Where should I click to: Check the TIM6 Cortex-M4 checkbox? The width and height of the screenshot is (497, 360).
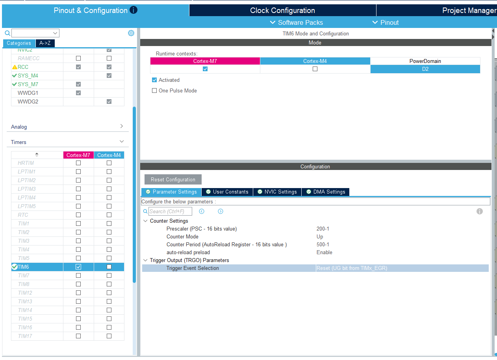pyautogui.click(x=109, y=267)
